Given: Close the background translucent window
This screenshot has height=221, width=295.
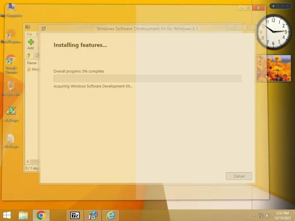Looking at the screenshot, I should click(x=258, y=8).
